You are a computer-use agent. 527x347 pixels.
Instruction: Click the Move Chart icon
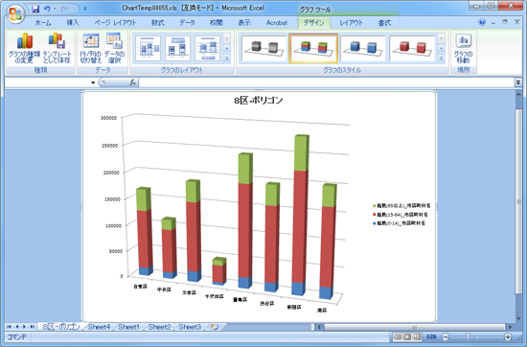(463, 48)
